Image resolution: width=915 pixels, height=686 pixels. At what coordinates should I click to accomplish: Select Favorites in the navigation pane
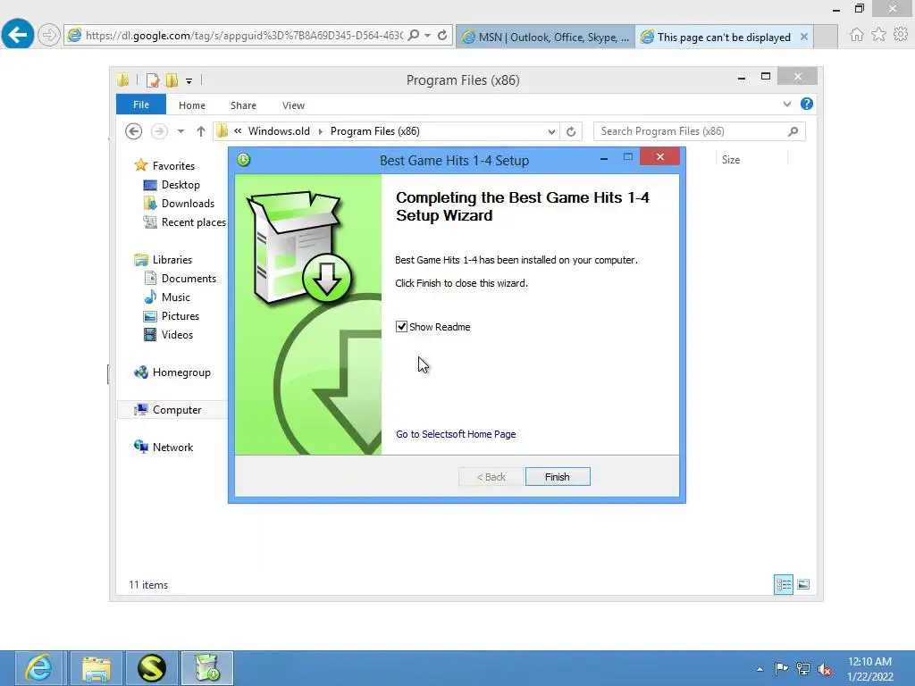coord(173,165)
